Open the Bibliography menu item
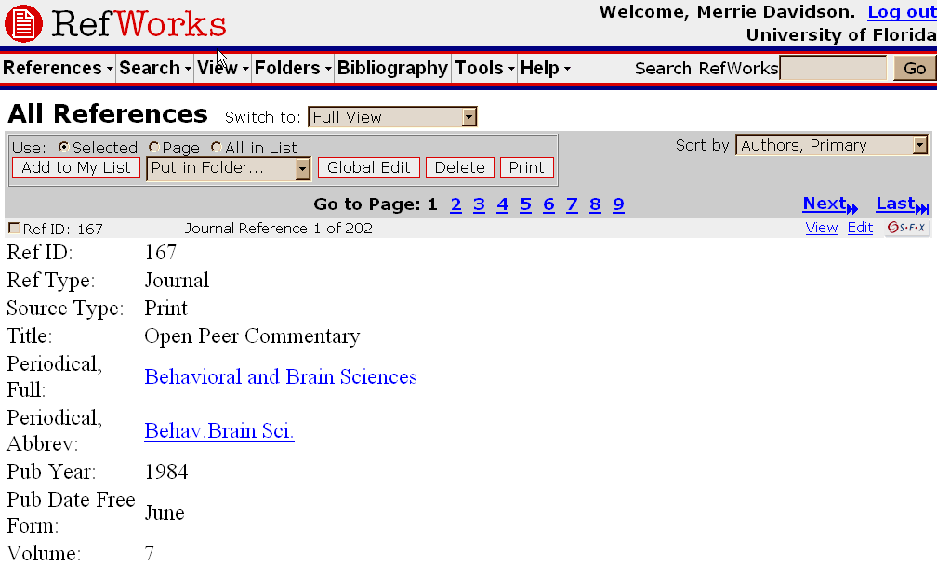 [392, 68]
